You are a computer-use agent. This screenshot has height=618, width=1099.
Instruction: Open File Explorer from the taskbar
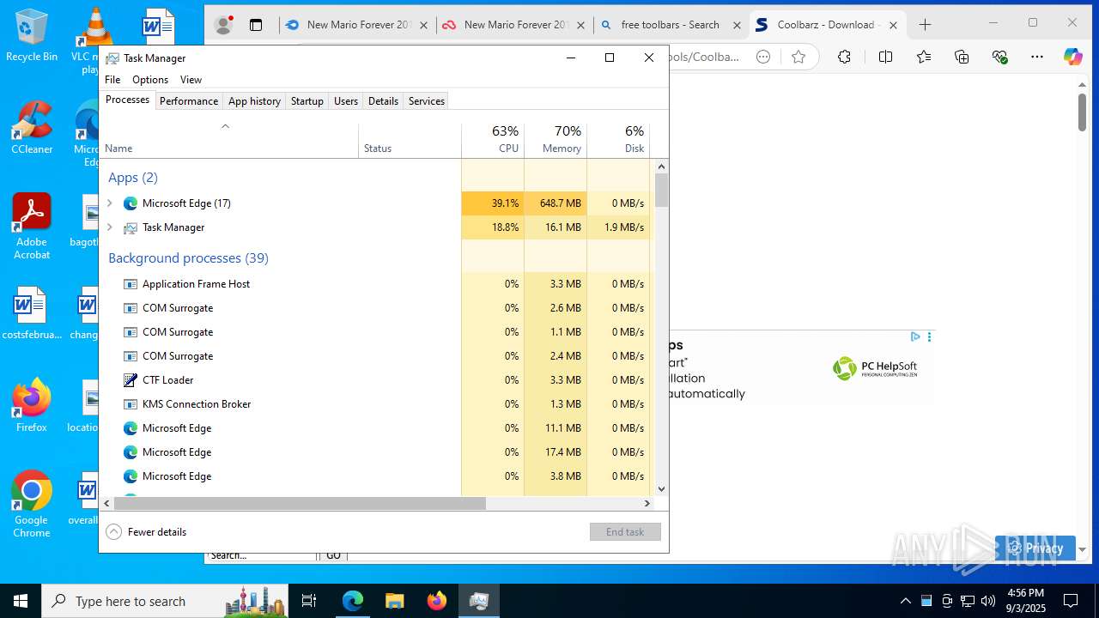[x=394, y=601]
